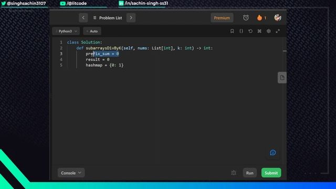Open the Auto dropdown
This screenshot has height=189, width=336.
[92, 31]
